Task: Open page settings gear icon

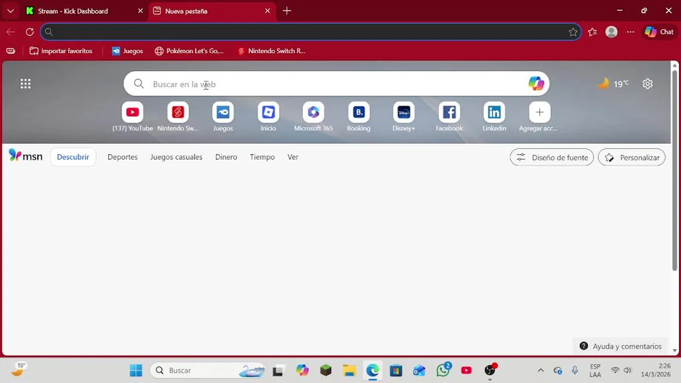Action: (x=647, y=84)
